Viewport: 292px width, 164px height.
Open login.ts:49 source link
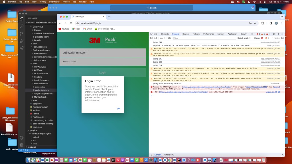click(271, 92)
